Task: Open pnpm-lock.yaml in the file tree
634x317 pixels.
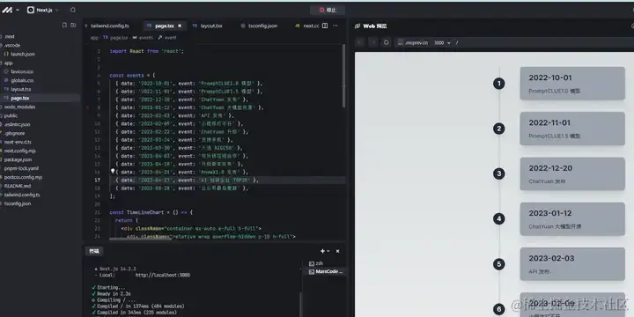Action: click(x=21, y=168)
